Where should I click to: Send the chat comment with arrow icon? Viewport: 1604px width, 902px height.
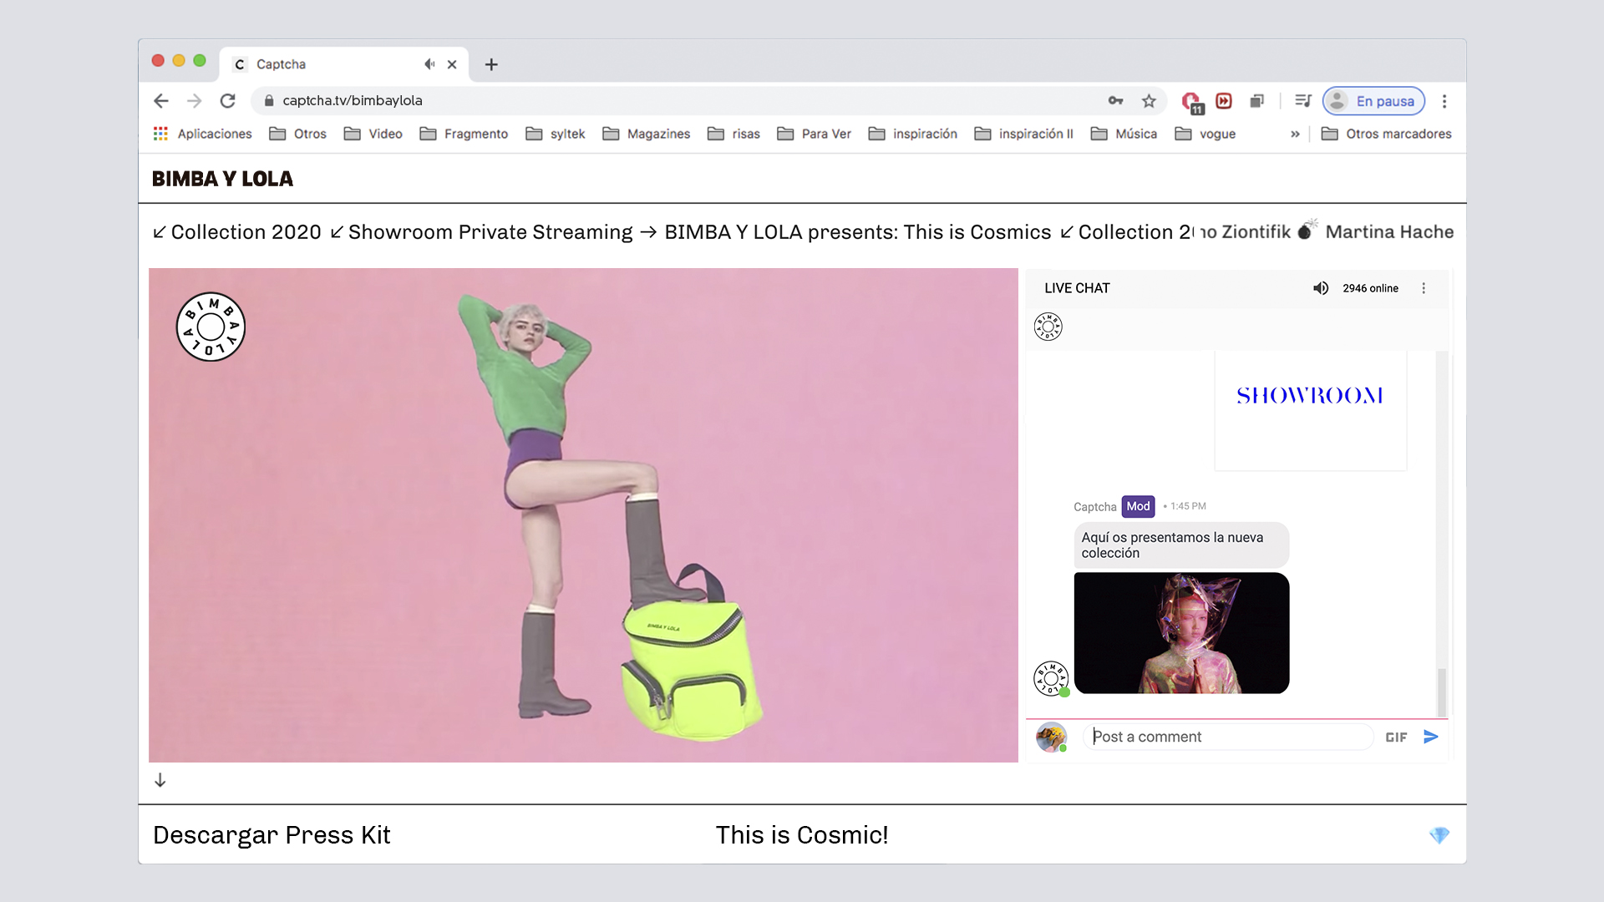pyautogui.click(x=1430, y=737)
